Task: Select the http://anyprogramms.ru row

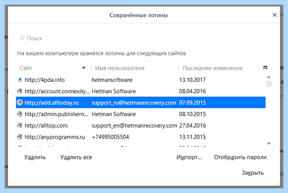Action: 141,137
